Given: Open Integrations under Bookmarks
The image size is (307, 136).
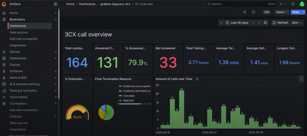Looking at the screenshot, I should point(18,45).
